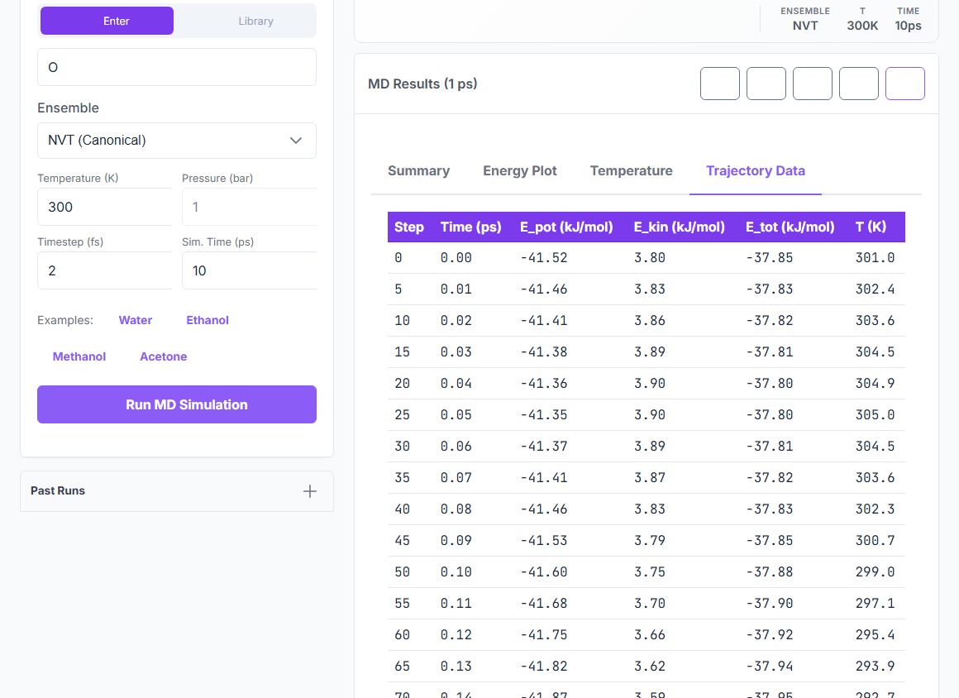Click the Past Runs label

58,490
